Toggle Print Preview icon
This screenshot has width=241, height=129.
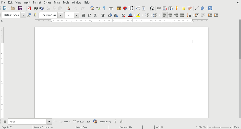(x=41, y=8)
